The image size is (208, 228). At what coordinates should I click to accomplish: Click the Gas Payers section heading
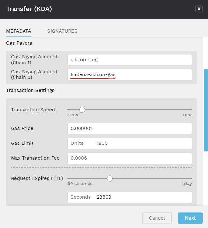19,43
